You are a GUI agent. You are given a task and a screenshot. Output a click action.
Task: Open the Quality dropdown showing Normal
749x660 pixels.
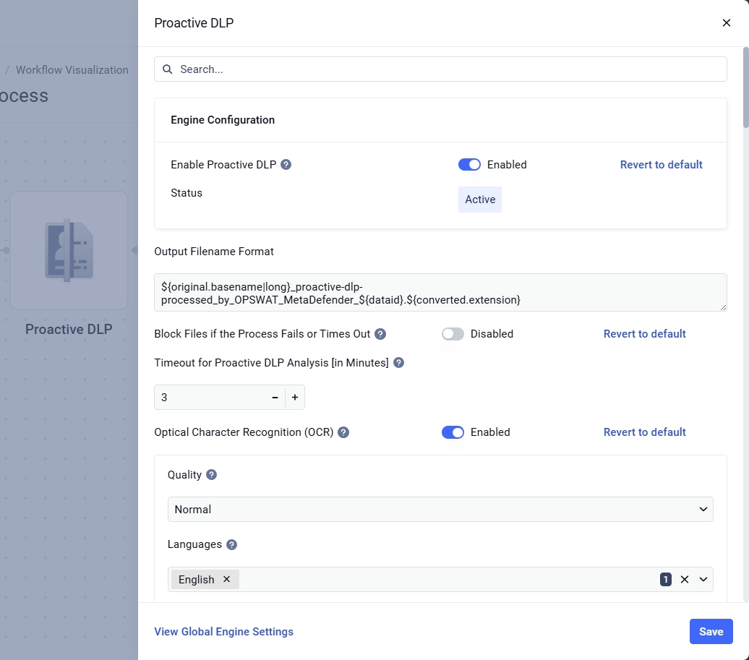click(x=440, y=510)
